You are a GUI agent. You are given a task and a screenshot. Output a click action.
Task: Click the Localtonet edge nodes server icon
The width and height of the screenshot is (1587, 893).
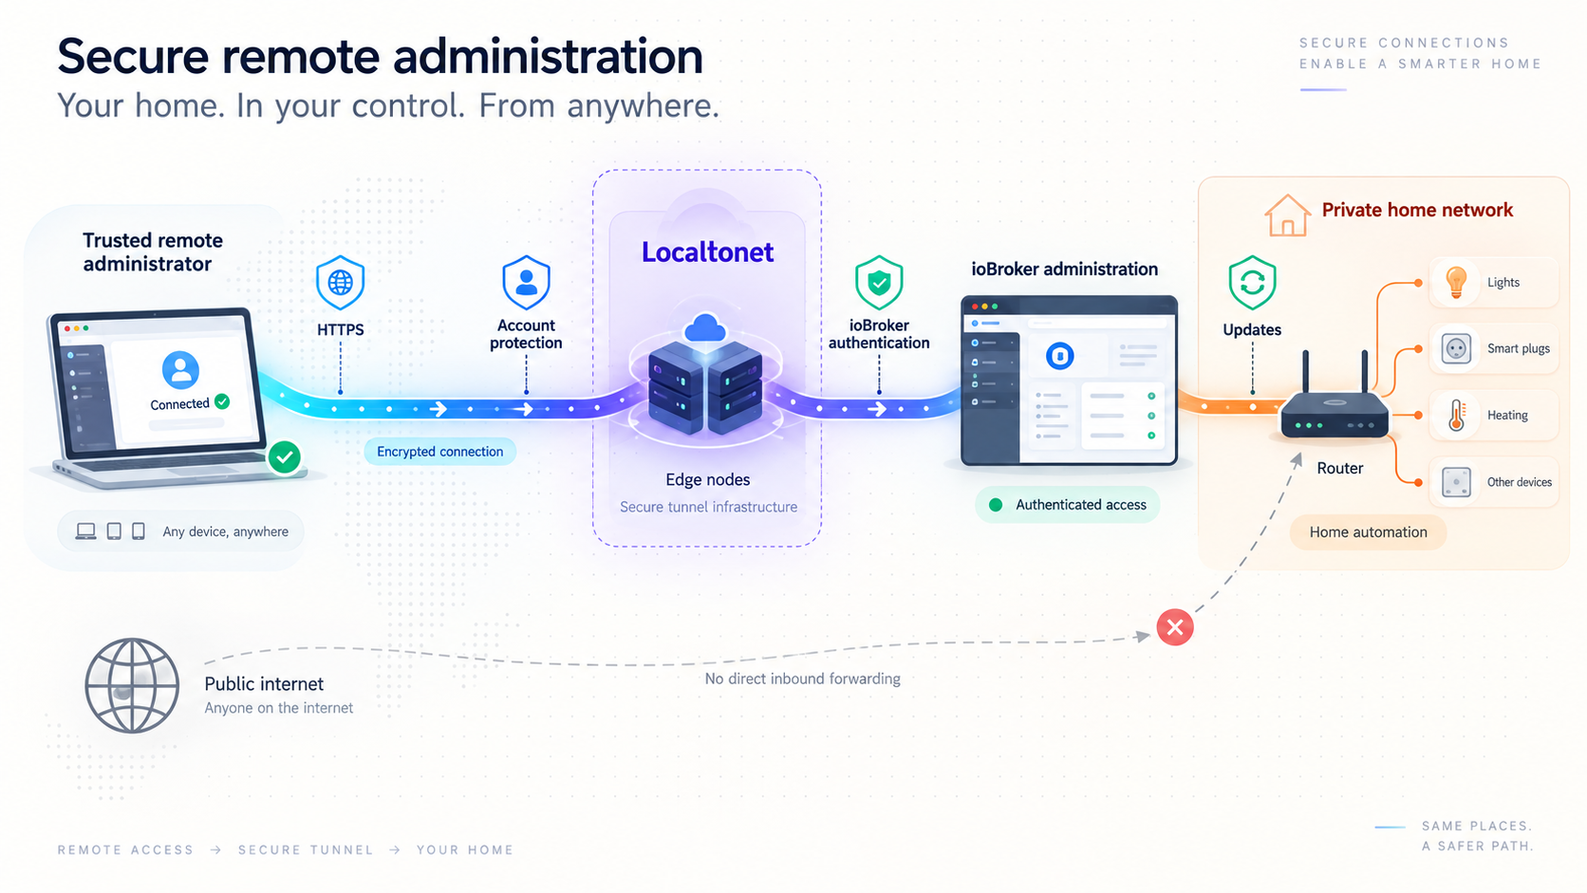point(705,377)
